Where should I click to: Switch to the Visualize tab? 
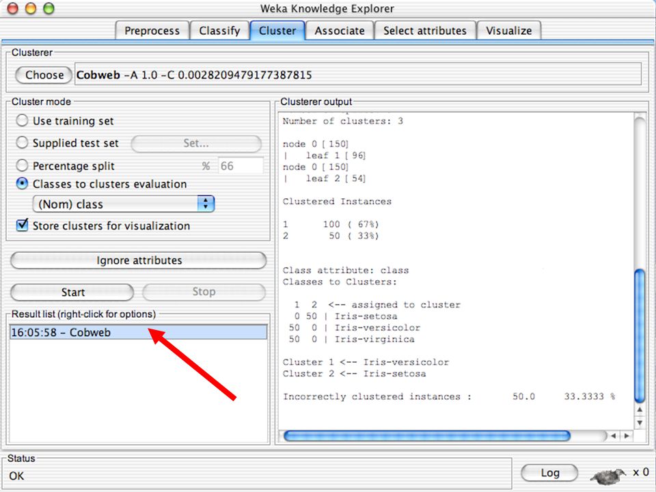(x=508, y=31)
